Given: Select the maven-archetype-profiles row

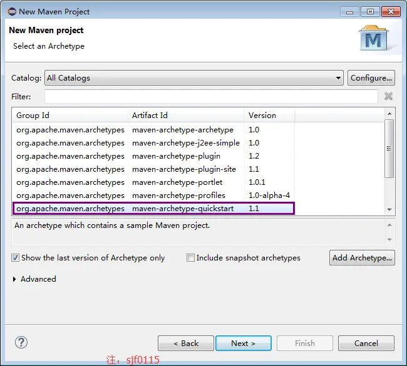Looking at the screenshot, I should click(x=153, y=195).
